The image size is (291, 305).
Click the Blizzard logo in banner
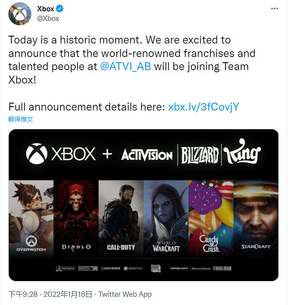(x=198, y=154)
